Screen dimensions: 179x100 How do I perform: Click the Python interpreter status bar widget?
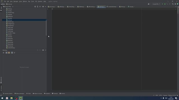[x=172, y=95]
